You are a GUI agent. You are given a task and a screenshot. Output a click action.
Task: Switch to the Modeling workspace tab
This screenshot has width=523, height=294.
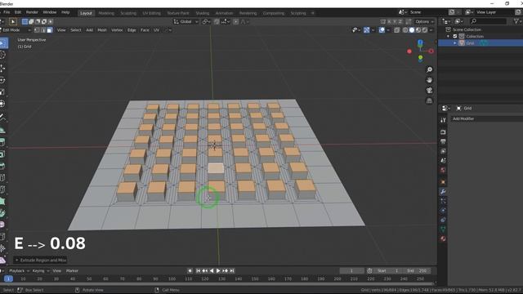click(106, 13)
